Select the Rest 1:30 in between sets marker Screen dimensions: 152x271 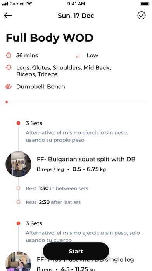point(19,188)
